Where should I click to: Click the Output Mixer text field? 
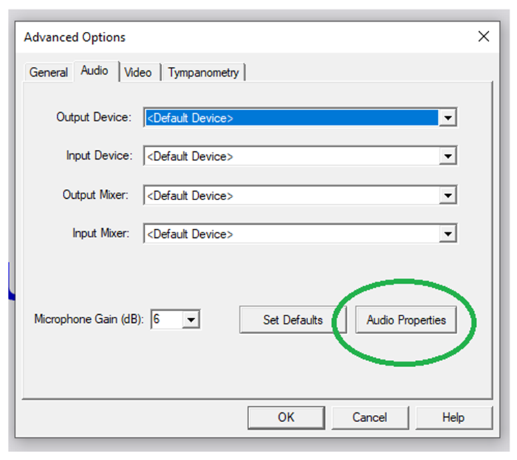(x=292, y=196)
